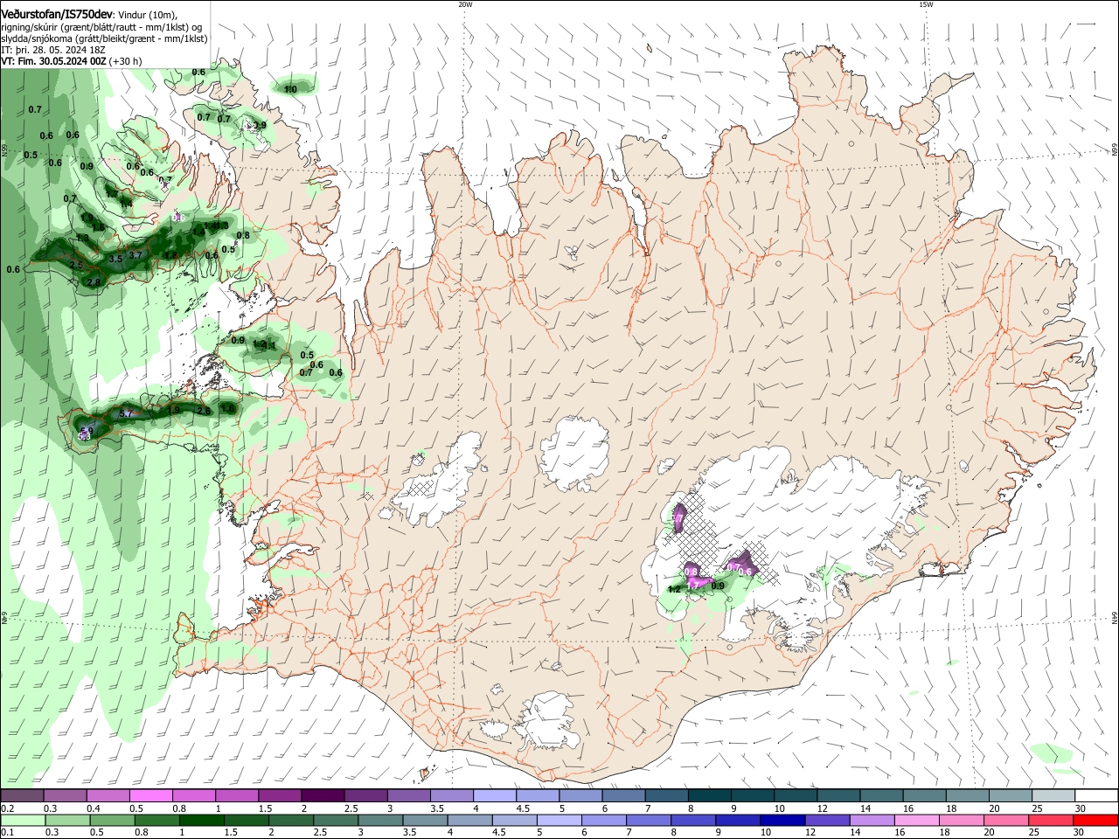The image size is (1119, 839).
Task: Select the bright pink 0.5 snow legend swatch
Action: (x=150, y=795)
